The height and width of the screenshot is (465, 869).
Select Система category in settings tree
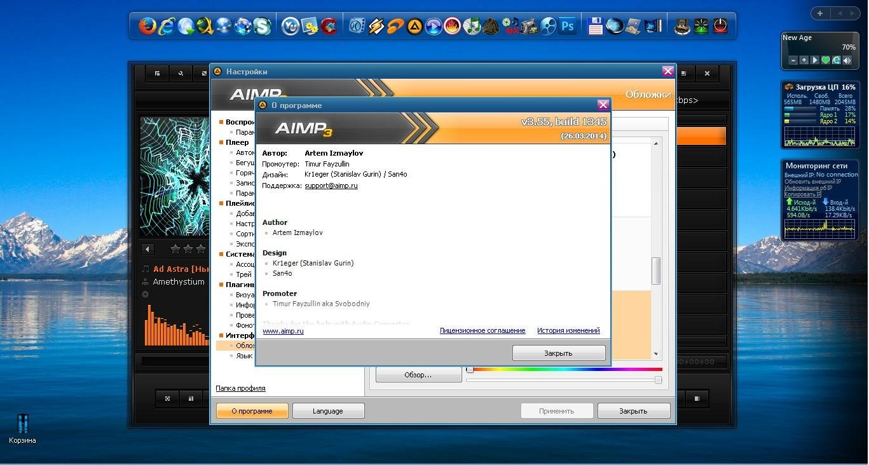click(240, 254)
